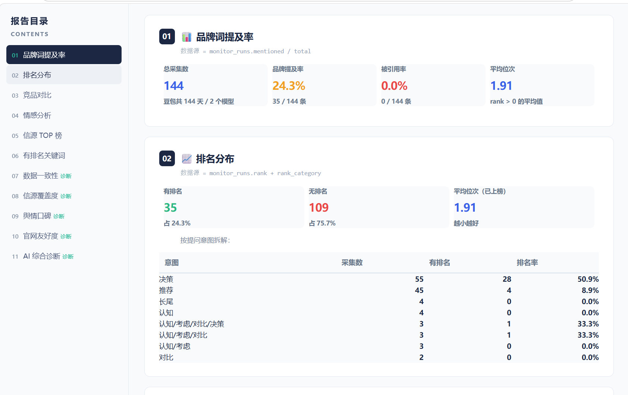
Task: Click the 35 / 144 条 caption
Action: 289,101
